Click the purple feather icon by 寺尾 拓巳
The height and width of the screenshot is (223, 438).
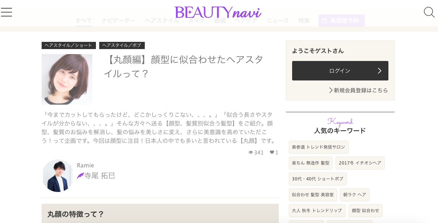click(x=80, y=176)
